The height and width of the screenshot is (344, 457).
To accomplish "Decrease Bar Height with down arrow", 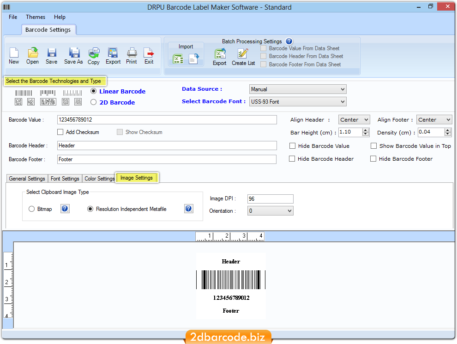I will 366,134.
